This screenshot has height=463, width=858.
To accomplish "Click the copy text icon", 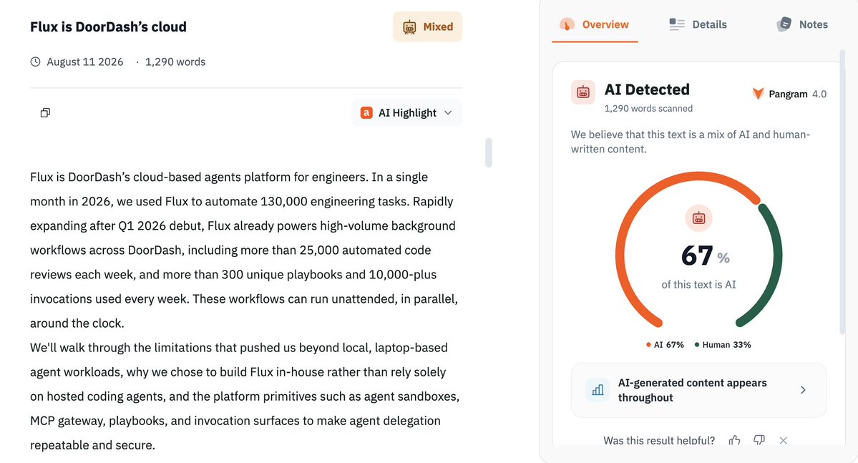I will coord(45,113).
